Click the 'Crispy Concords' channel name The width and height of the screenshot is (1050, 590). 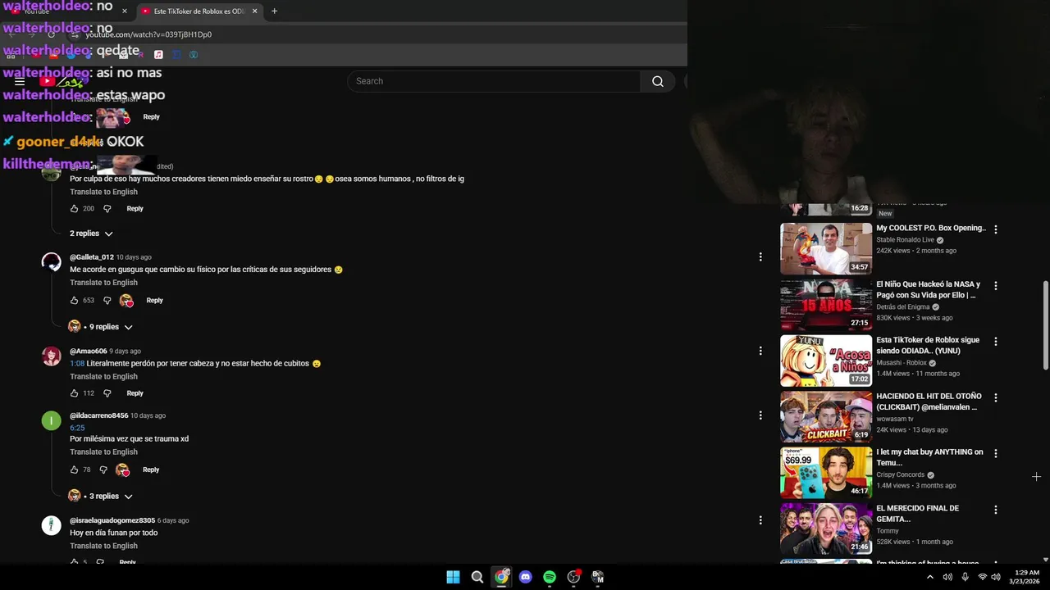pos(900,475)
